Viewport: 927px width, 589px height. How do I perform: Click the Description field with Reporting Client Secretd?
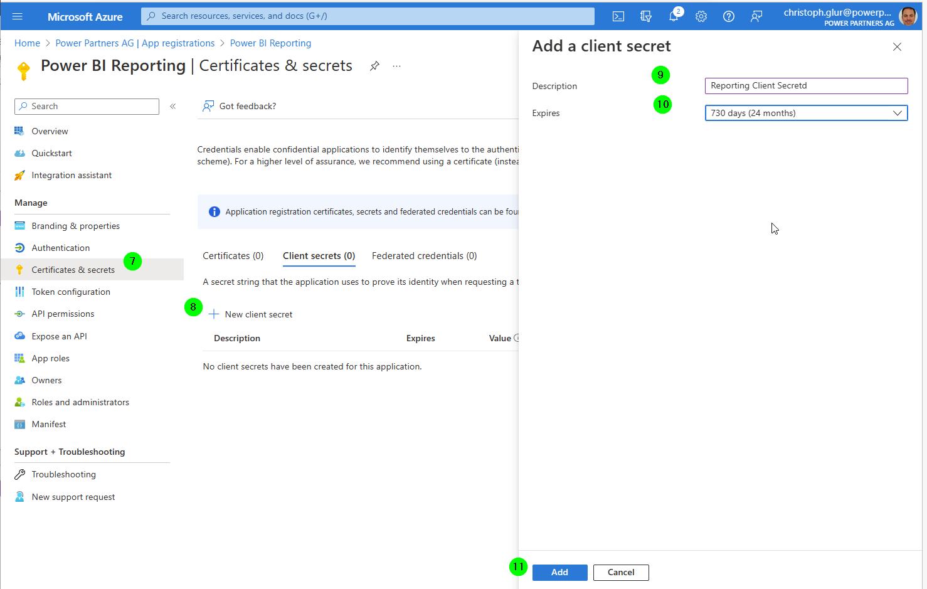[806, 86]
